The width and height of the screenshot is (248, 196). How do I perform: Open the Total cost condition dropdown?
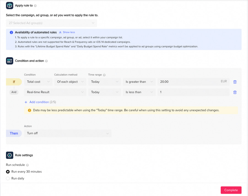[x=38, y=82]
